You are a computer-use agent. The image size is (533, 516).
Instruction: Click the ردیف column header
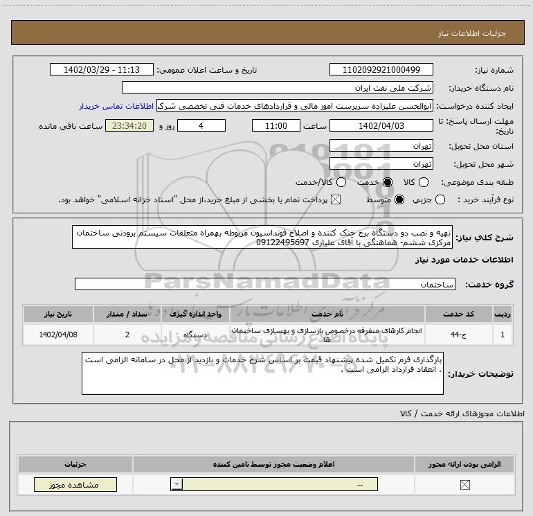pos(503,314)
